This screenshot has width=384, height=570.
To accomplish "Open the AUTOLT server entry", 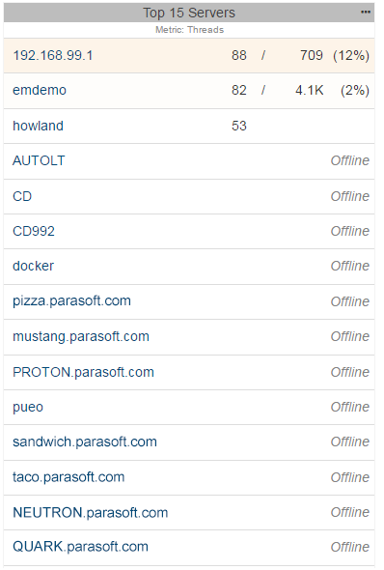I will click(39, 160).
